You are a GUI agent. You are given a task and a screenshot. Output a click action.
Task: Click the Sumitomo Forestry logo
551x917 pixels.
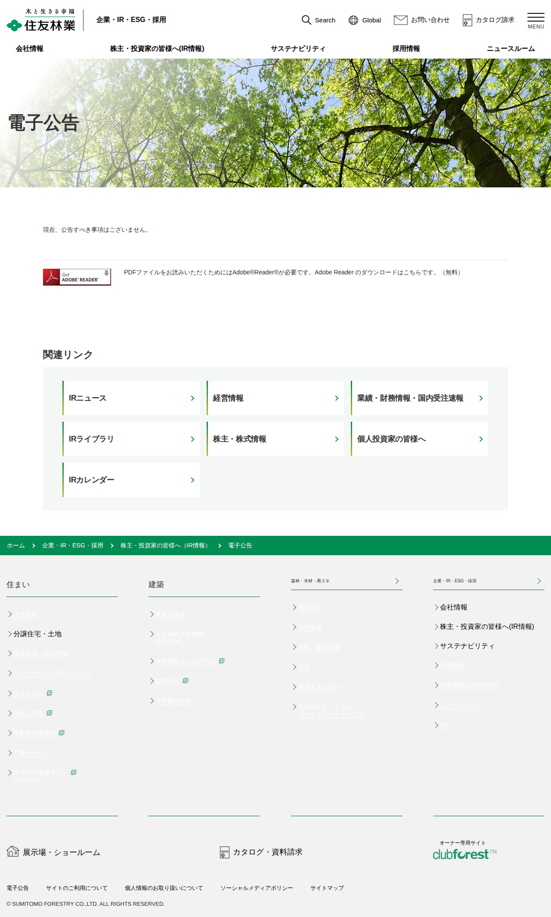click(x=41, y=20)
